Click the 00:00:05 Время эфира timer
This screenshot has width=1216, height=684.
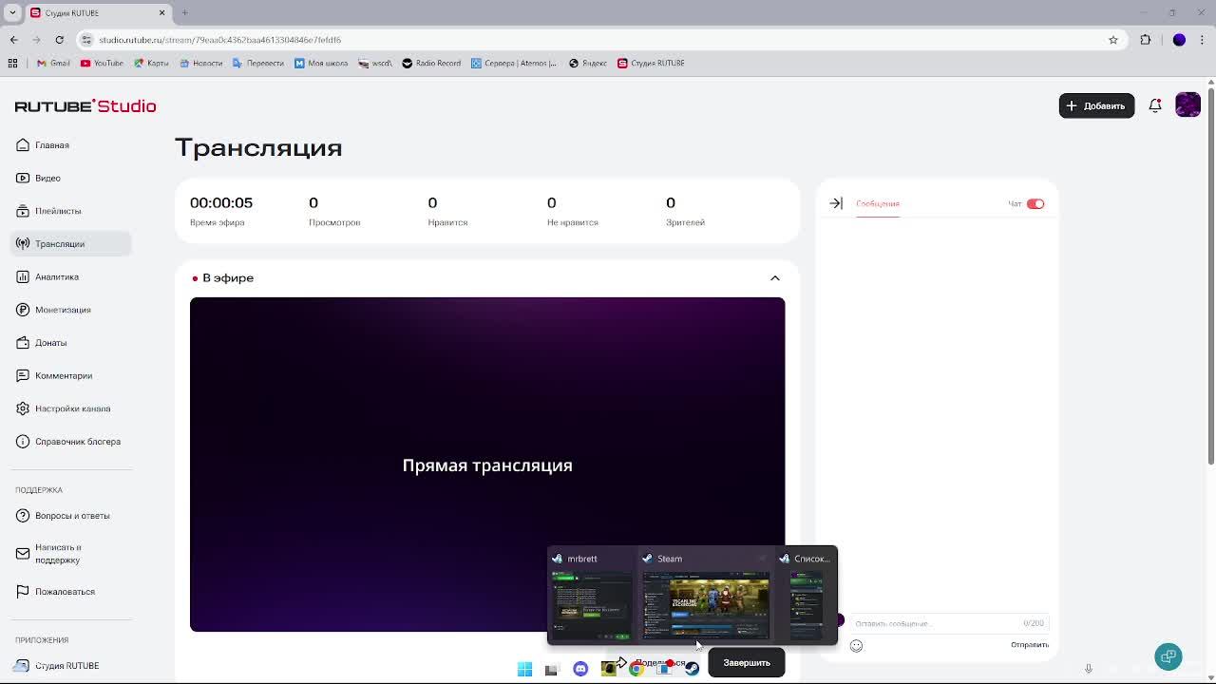[221, 202]
